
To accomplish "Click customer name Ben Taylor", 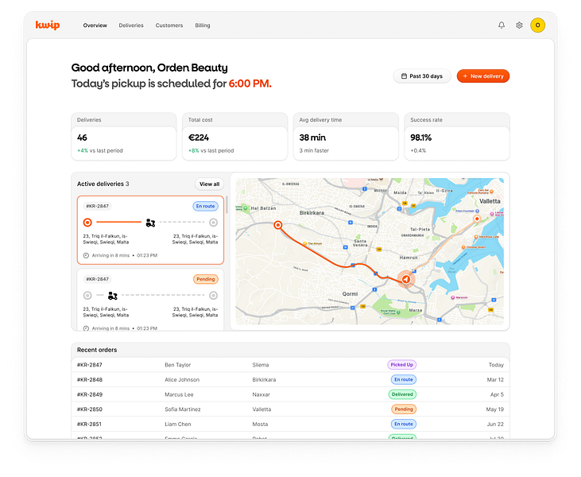I will pos(178,365).
